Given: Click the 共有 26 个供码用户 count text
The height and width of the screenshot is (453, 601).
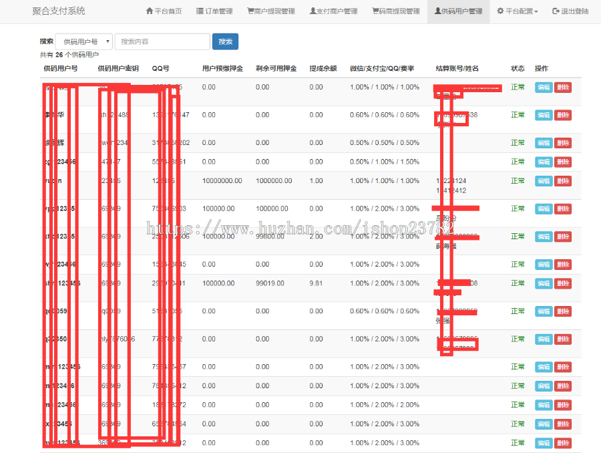Looking at the screenshot, I should click(69, 55).
